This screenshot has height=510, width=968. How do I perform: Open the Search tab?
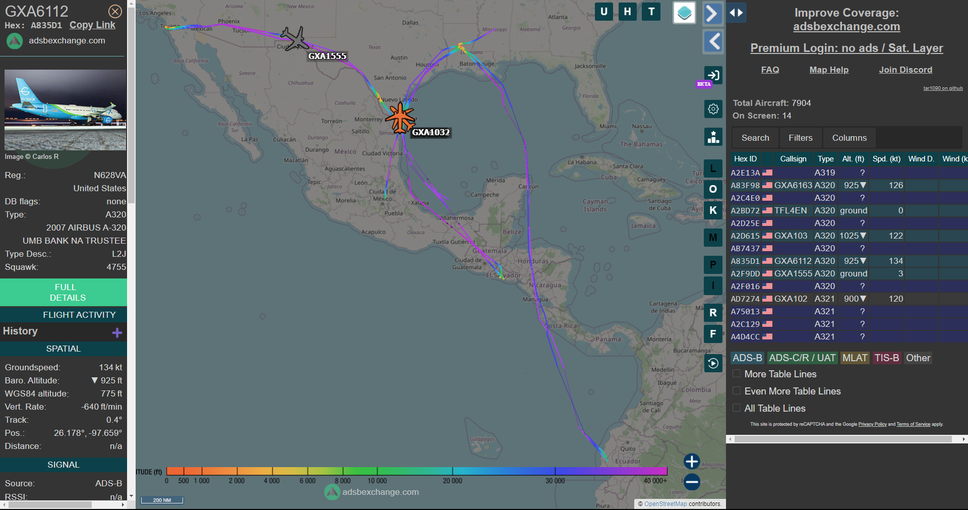755,138
